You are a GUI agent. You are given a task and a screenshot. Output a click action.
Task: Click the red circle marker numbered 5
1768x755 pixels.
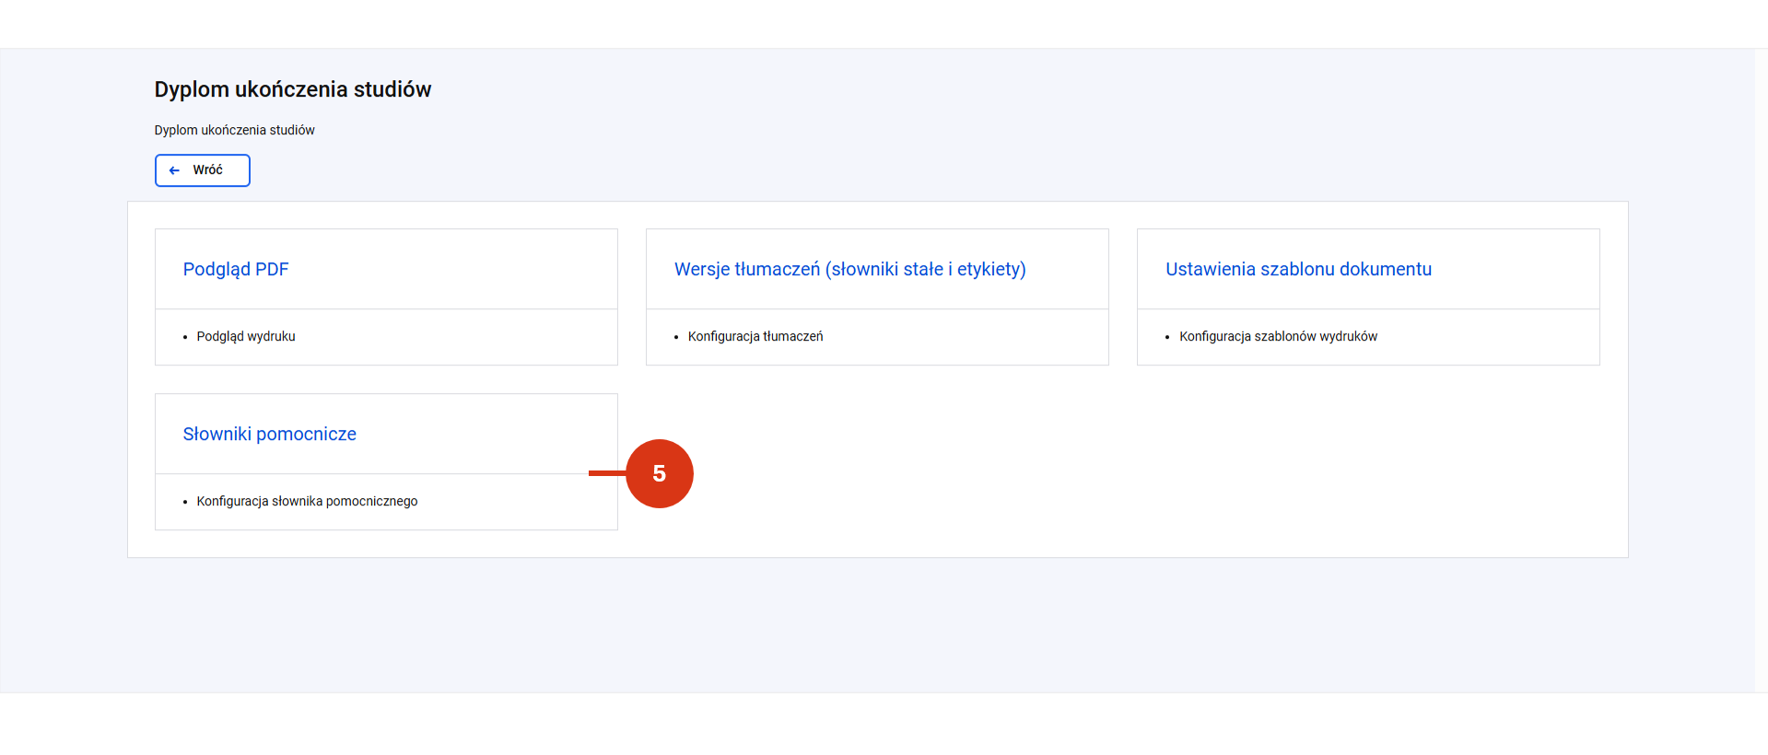pyautogui.click(x=660, y=473)
